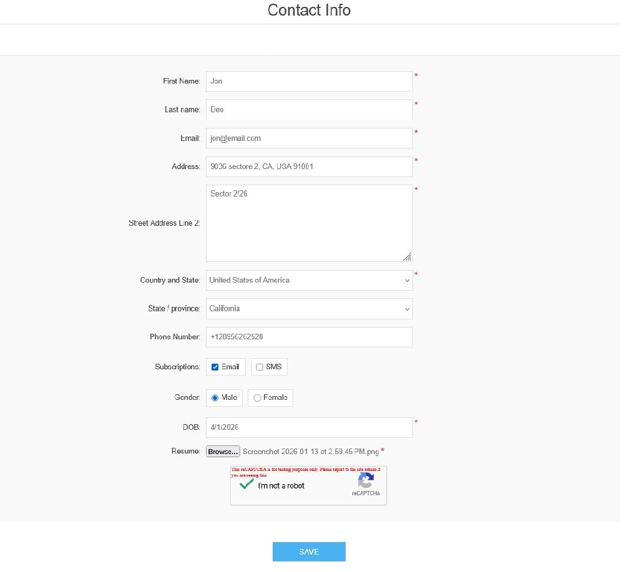Viewport: 624px width, 572px height.
Task: Click the Phone Number input box
Action: (309, 337)
